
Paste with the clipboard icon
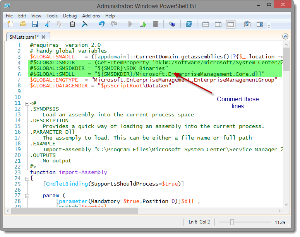point(72,24)
